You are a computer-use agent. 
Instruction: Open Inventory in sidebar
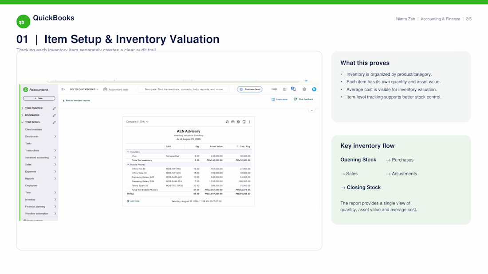30,200
